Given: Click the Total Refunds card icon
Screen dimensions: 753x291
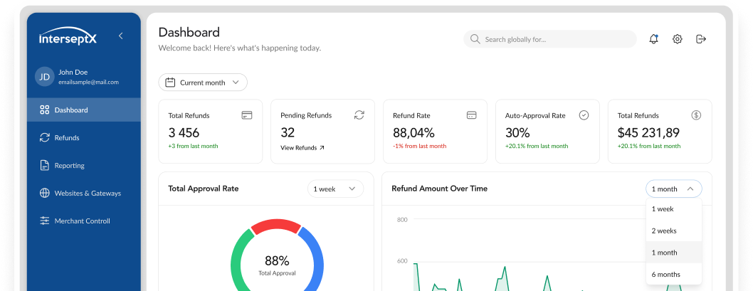Looking at the screenshot, I should point(247,115).
